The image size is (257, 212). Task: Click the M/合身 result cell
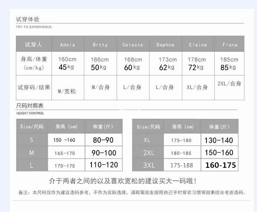[100, 87]
